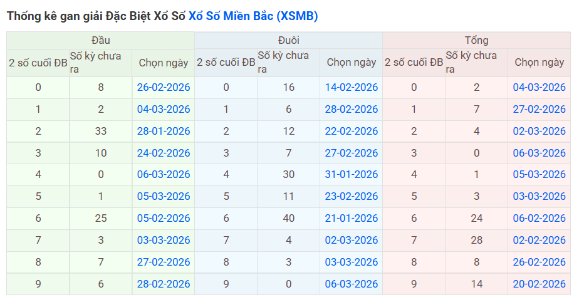Open the 02-02-2026 date link
Image resolution: width=584 pixels, height=307 pixels.
point(539,240)
